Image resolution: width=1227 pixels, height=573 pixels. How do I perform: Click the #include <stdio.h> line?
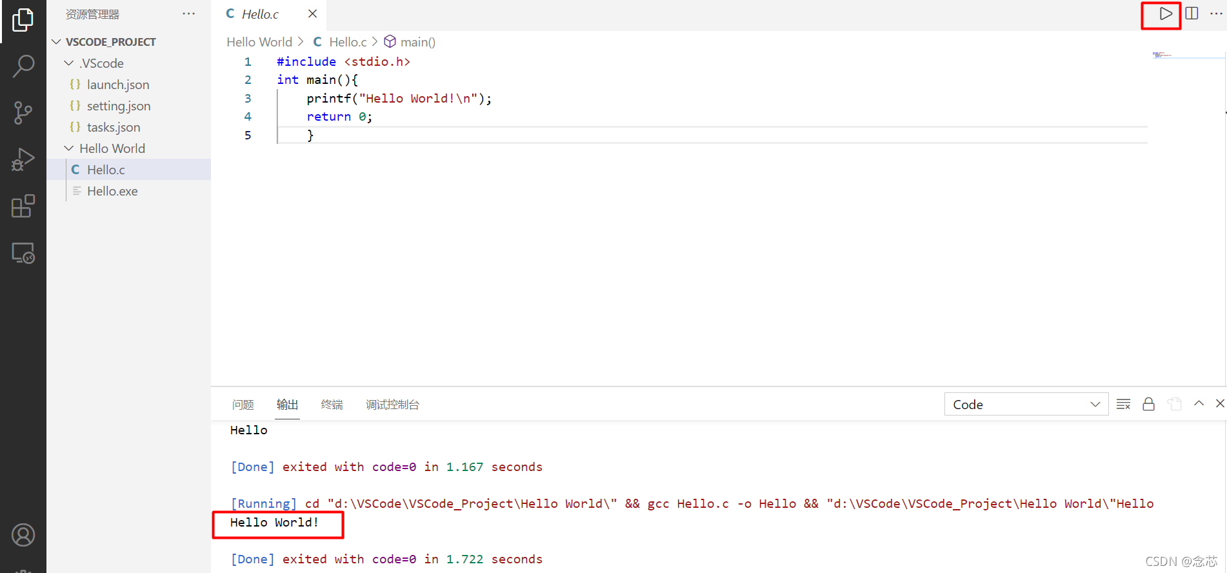click(343, 61)
